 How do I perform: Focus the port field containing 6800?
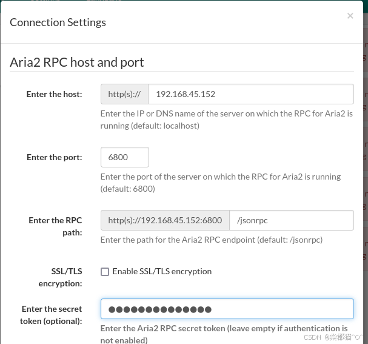pyautogui.click(x=125, y=157)
